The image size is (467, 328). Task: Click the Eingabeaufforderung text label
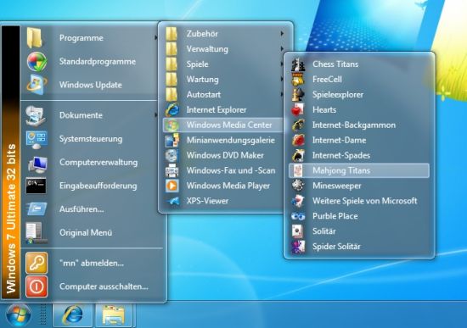coord(98,186)
